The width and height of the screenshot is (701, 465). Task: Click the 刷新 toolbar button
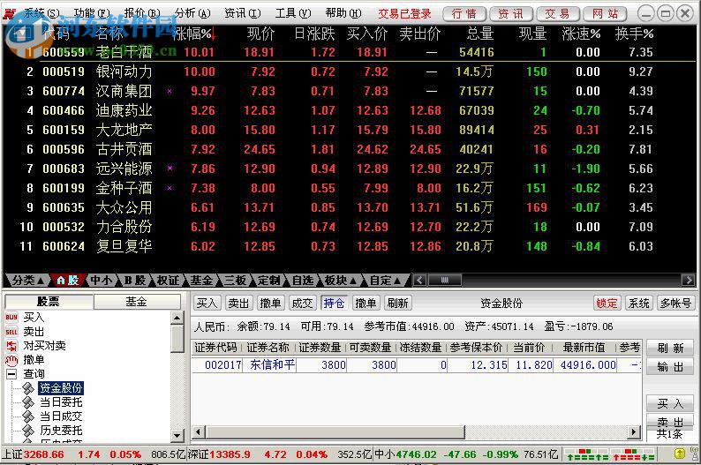(398, 304)
